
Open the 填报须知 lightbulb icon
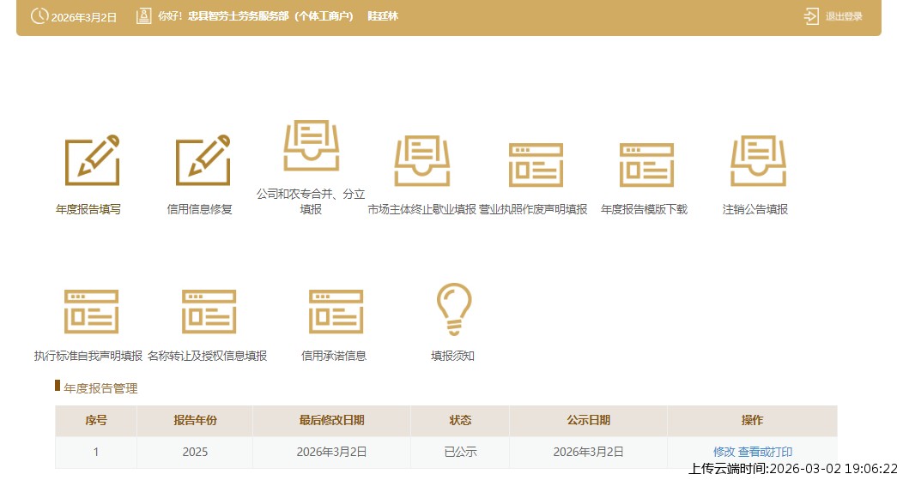[x=453, y=309]
